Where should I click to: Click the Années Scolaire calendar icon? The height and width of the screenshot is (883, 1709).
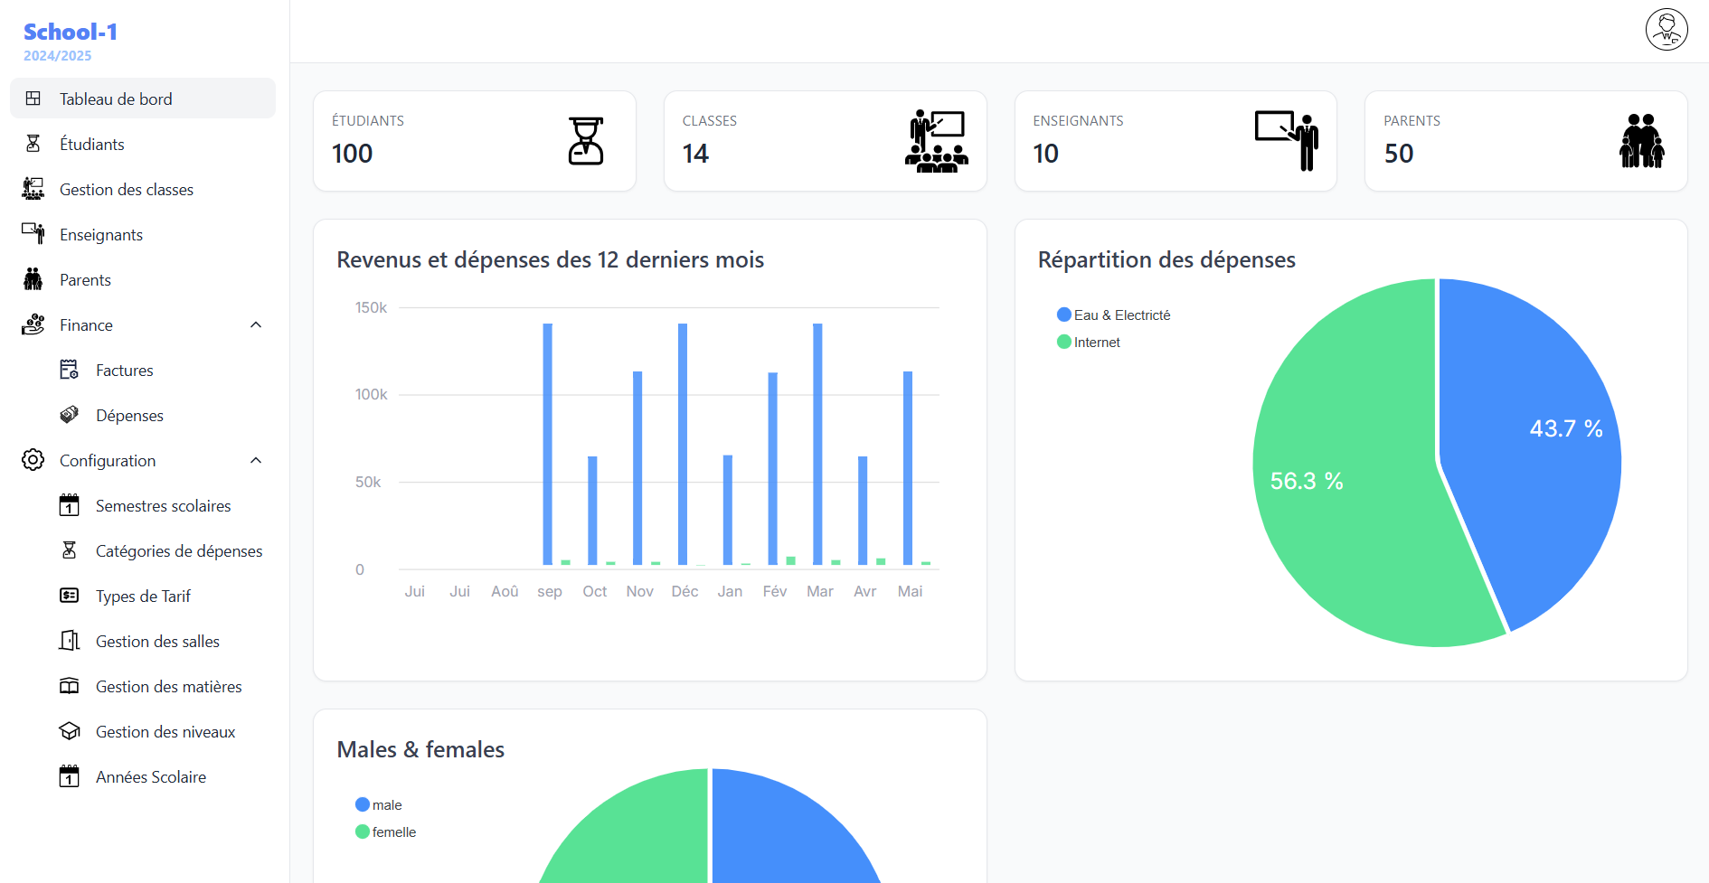[70, 776]
